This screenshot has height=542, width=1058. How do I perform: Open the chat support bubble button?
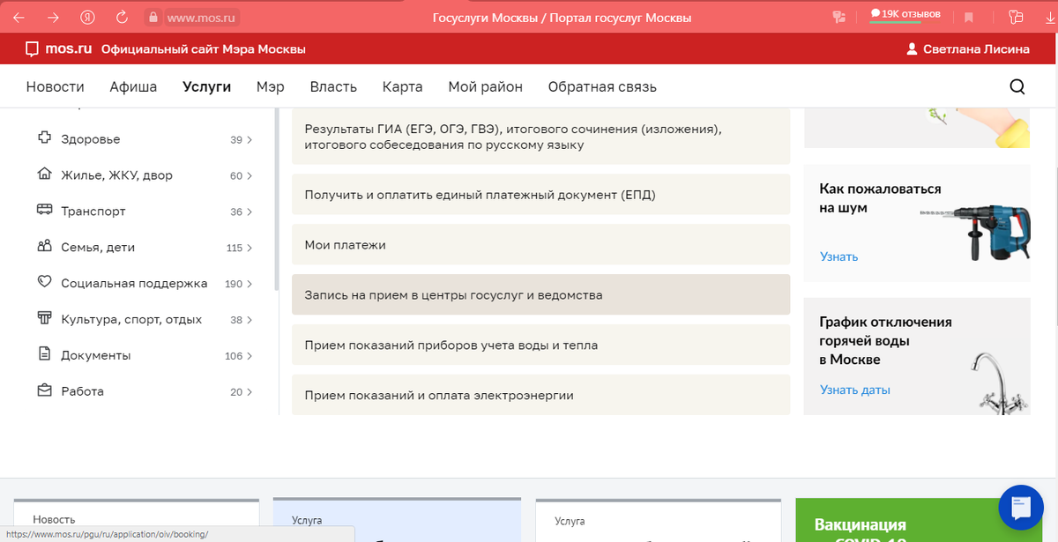click(x=1021, y=507)
